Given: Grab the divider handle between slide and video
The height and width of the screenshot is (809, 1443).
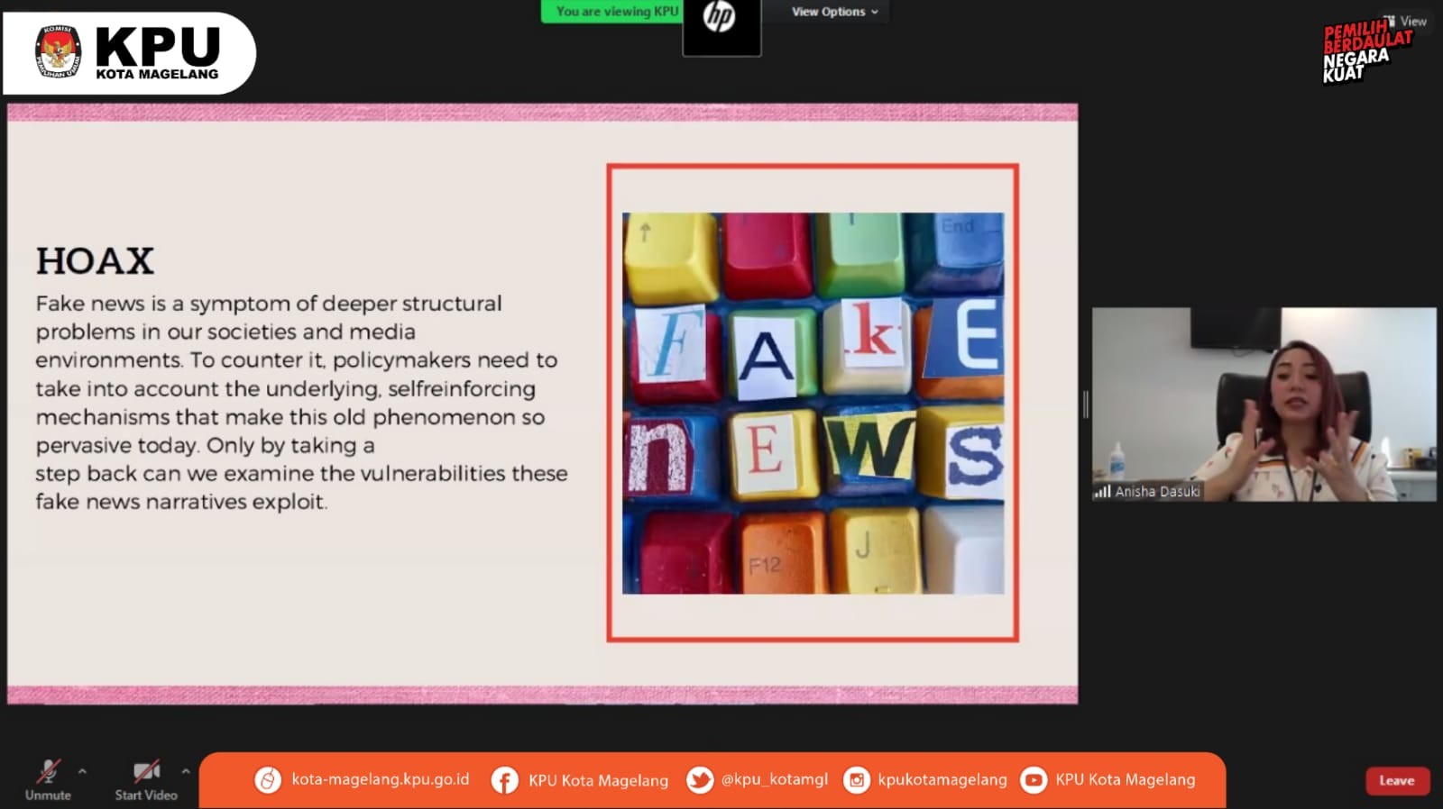Looking at the screenshot, I should click(1085, 404).
